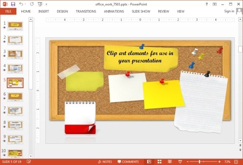Start slideshow from beginning icon in title bar

point(40,4)
